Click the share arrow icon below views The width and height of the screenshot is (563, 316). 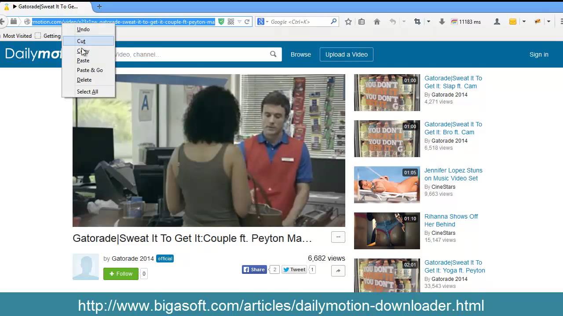click(x=338, y=271)
